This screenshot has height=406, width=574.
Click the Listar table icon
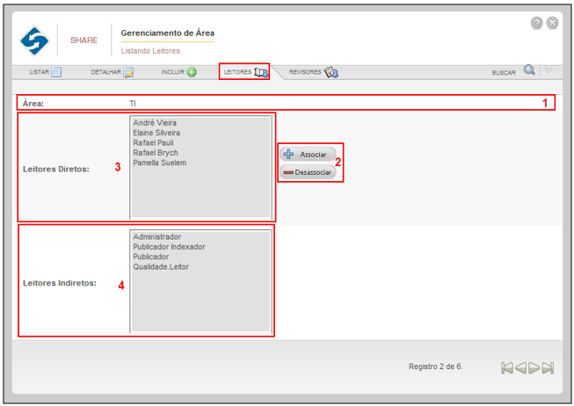[56, 72]
